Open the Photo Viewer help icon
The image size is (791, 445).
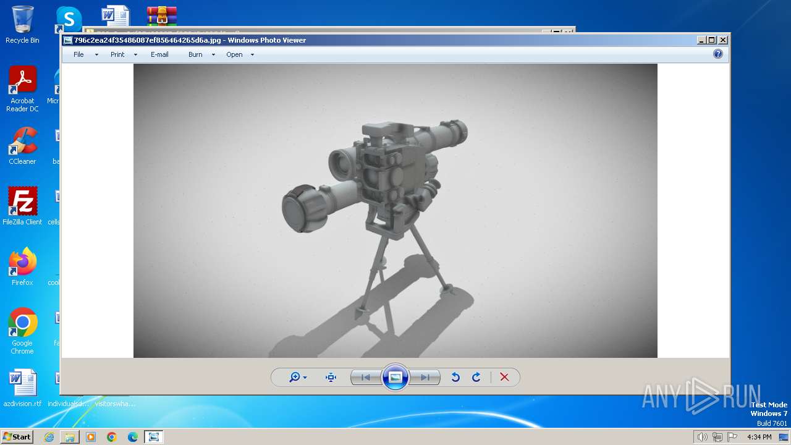[x=718, y=54]
